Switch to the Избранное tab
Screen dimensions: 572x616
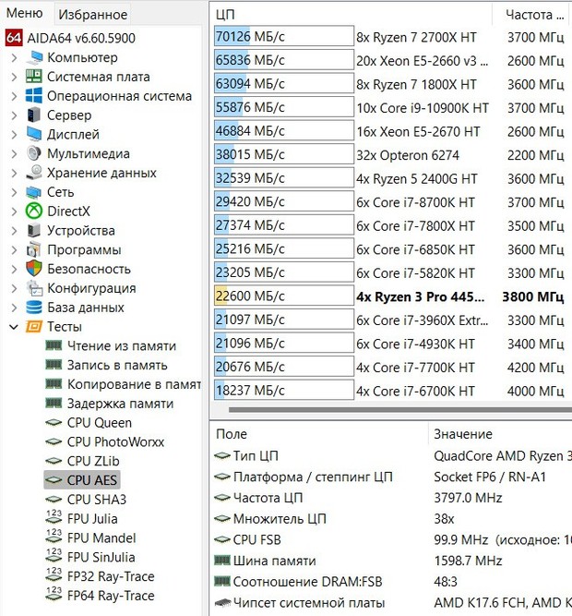tap(92, 15)
